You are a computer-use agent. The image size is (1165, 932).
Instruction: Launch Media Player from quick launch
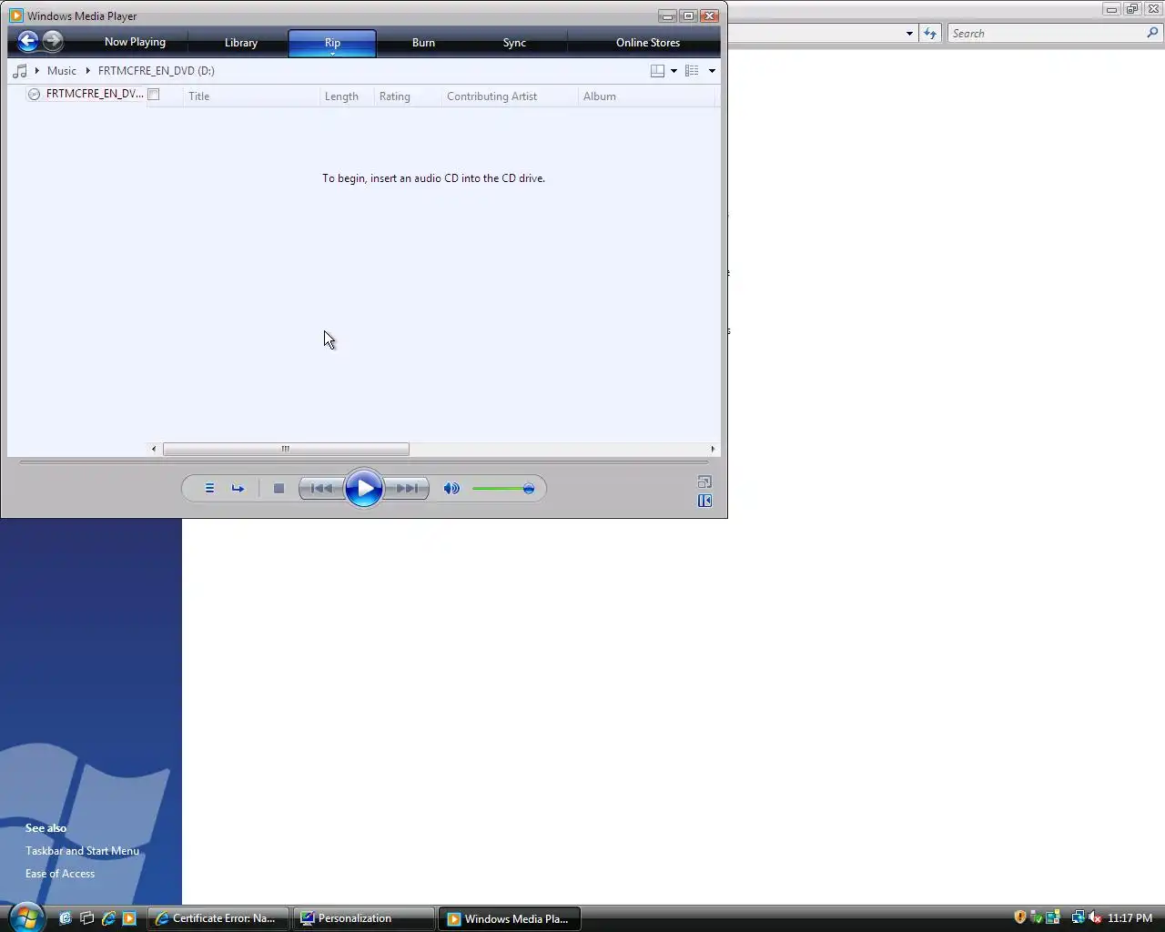point(129,918)
